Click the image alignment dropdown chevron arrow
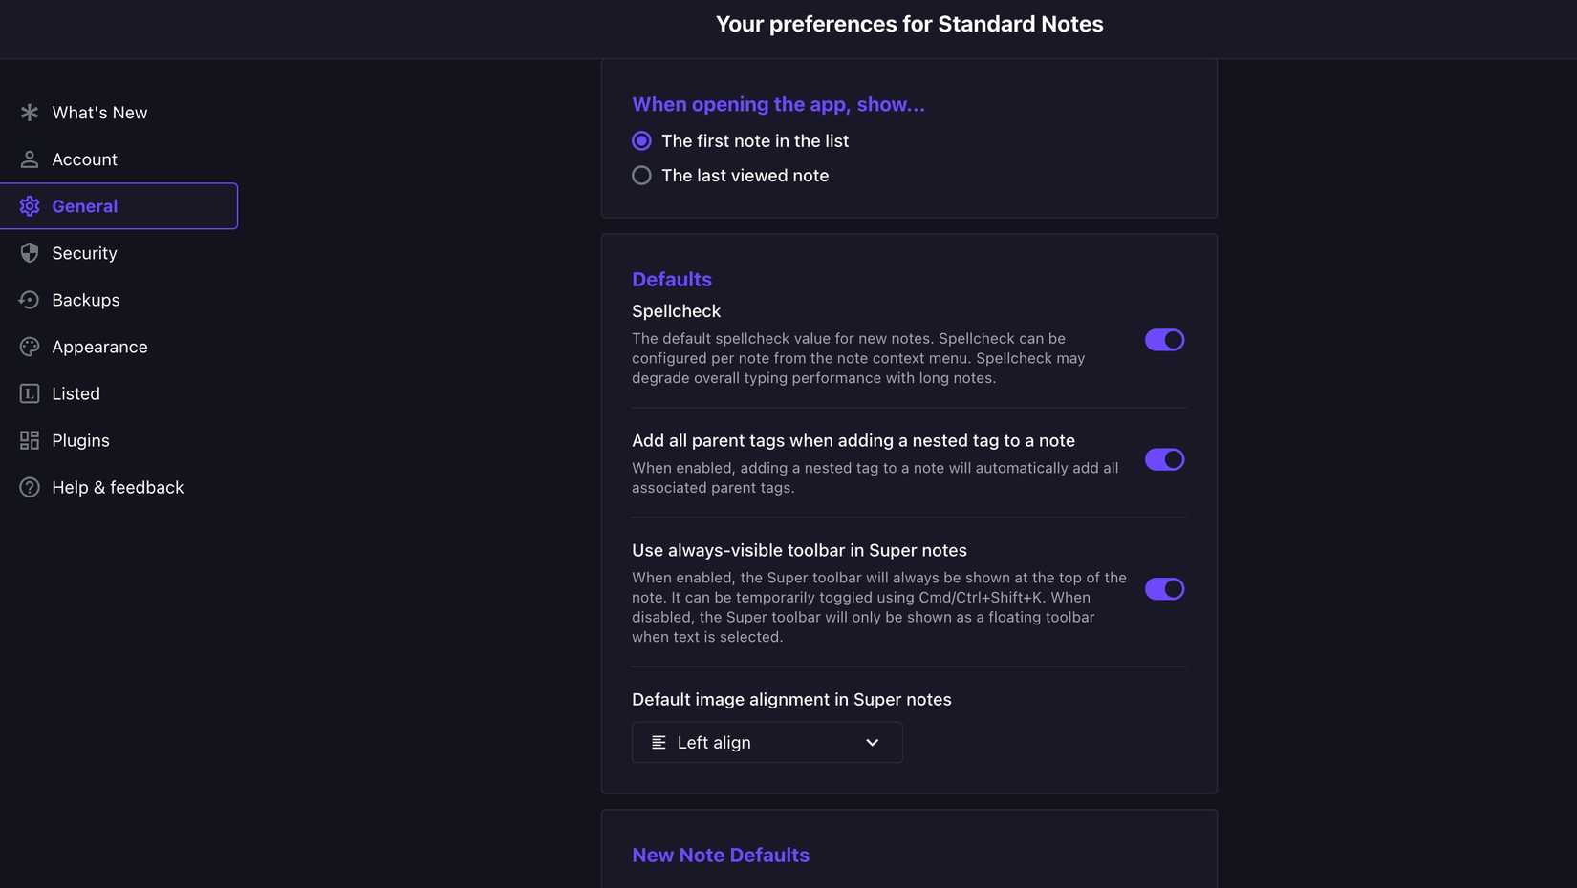Viewport: 1577px width, 888px height. 872,743
